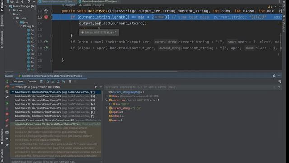Click the gutter icon at line 12
Screen dimensions: 289x163
coord(46,11)
